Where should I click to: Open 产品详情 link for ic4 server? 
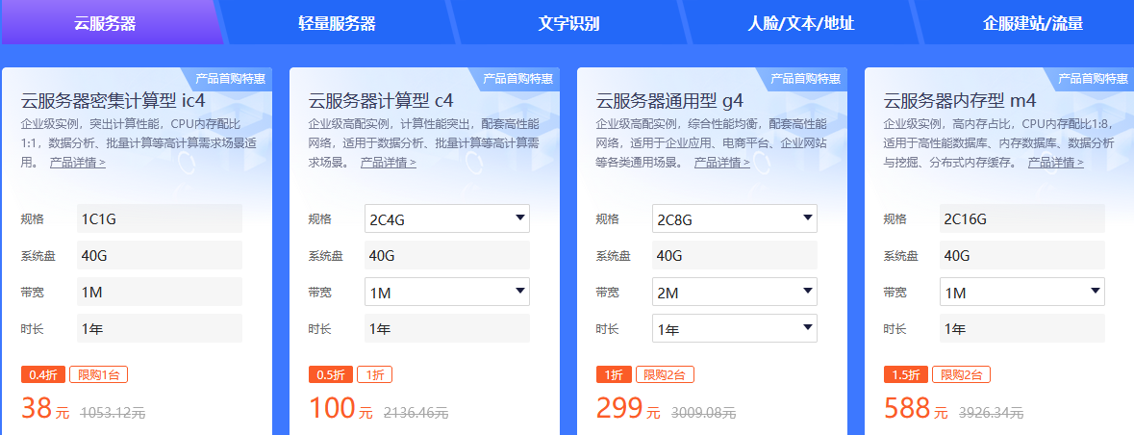pos(78,163)
